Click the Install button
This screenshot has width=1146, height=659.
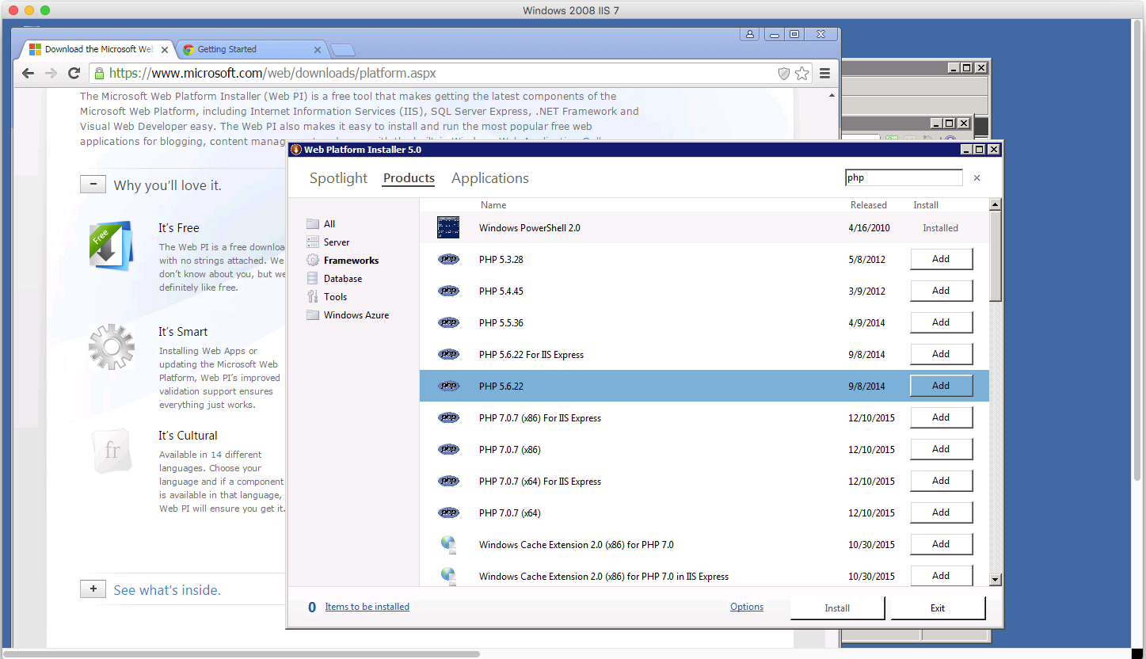tap(837, 608)
